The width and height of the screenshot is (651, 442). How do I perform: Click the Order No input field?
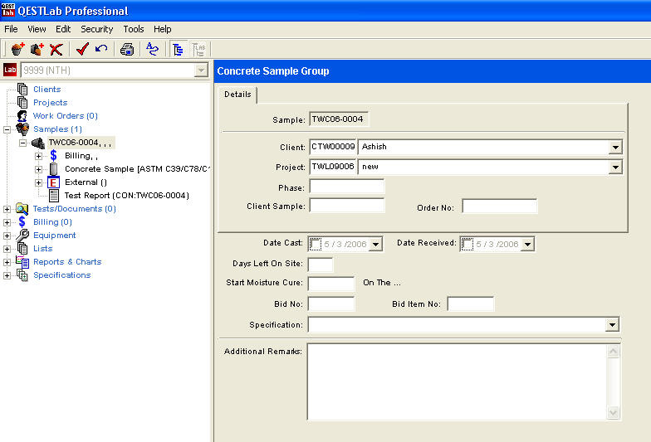point(499,206)
